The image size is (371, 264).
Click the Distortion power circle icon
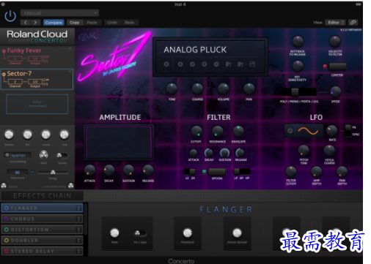coord(7,230)
